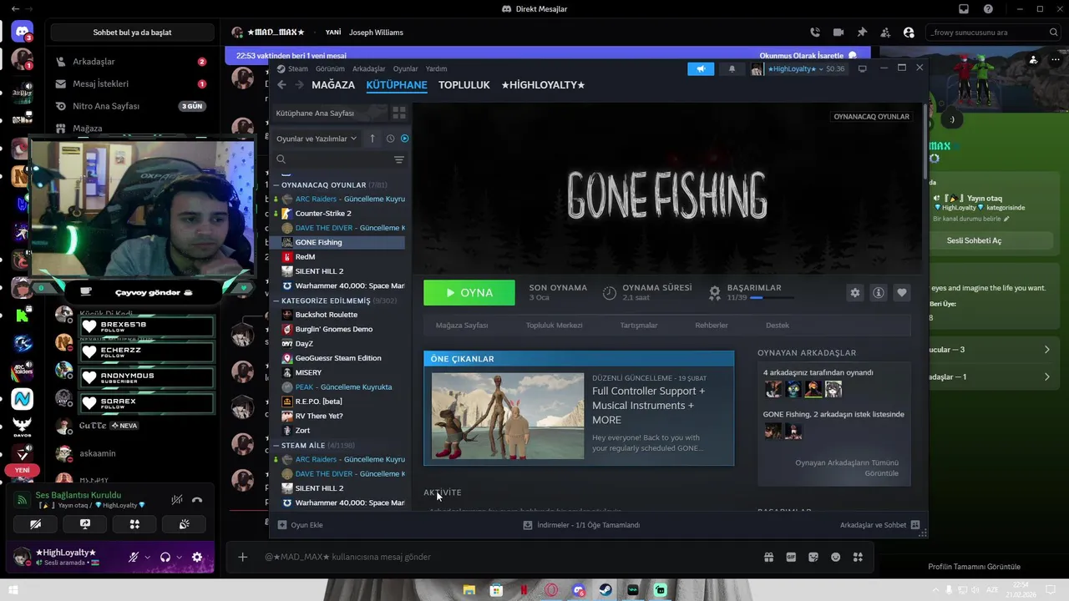Image resolution: width=1069 pixels, height=601 pixels.
Task: Toggle Discord camera in voice panel
Action: (x=35, y=524)
